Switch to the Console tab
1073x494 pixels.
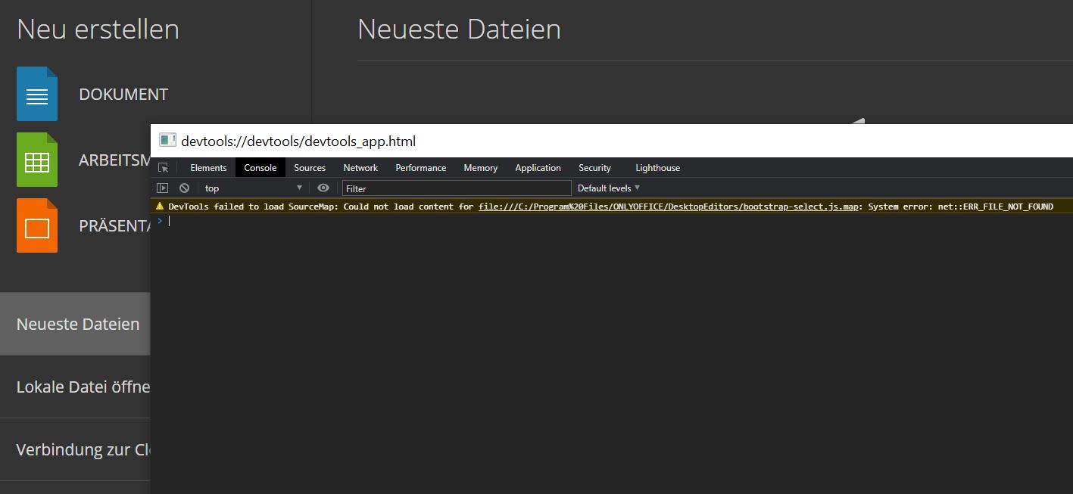point(260,168)
